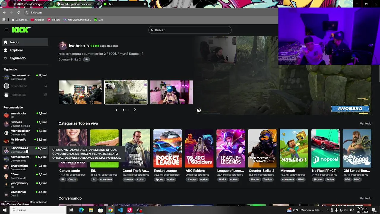Open Old School RuneScape category card

357,148
